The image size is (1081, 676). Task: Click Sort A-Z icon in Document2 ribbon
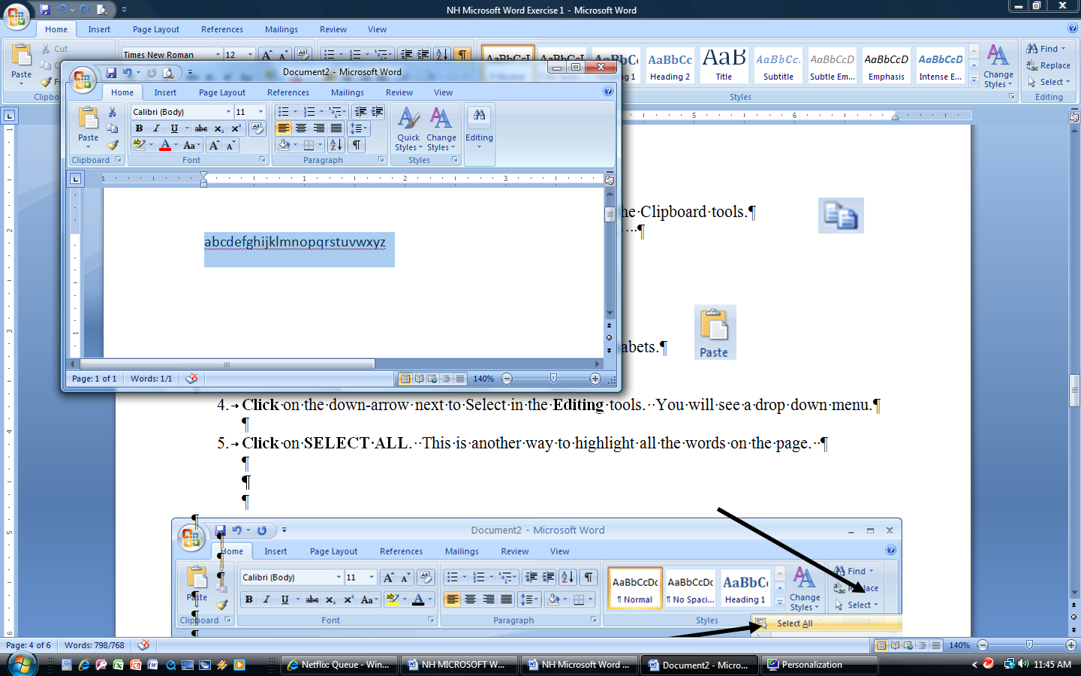tap(336, 145)
